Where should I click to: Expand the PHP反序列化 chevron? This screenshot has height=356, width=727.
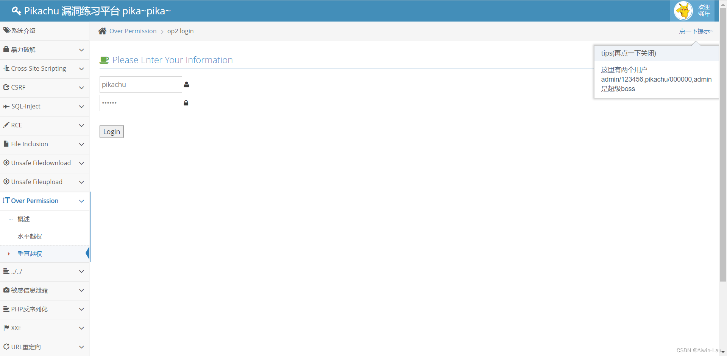81,309
